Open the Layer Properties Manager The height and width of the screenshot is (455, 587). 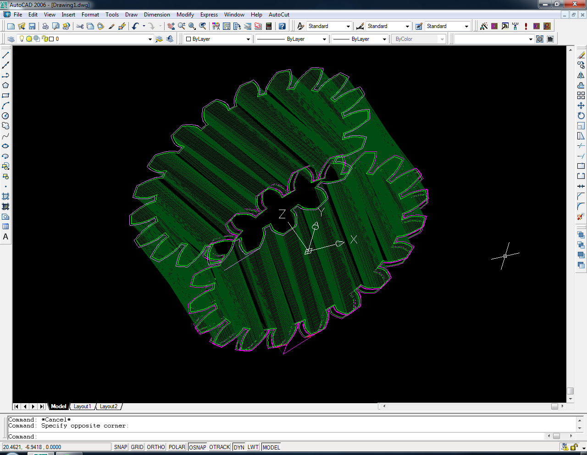click(x=11, y=39)
